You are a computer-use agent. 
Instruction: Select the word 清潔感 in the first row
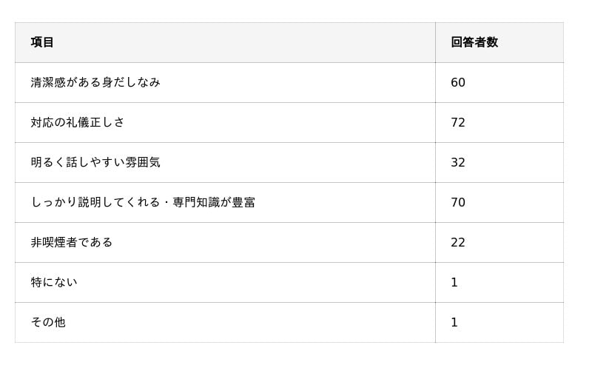click(48, 82)
